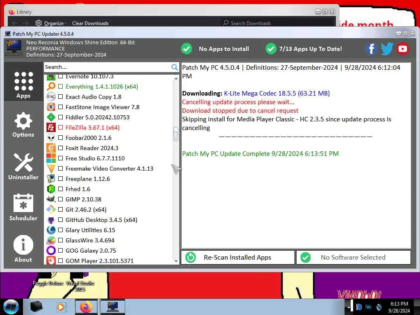Select Freemake Video Converter 4.1.13 text
This screenshot has height=315, width=420.
(x=110, y=169)
